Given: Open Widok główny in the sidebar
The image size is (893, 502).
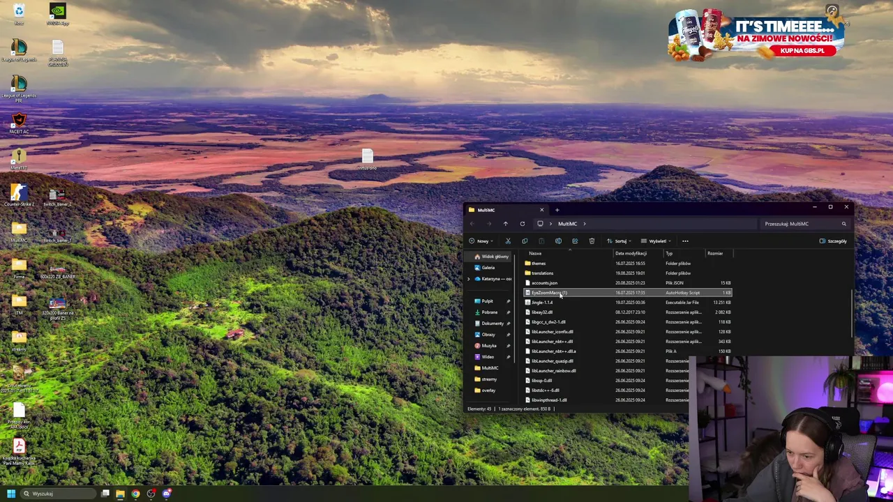Looking at the screenshot, I should coord(491,257).
